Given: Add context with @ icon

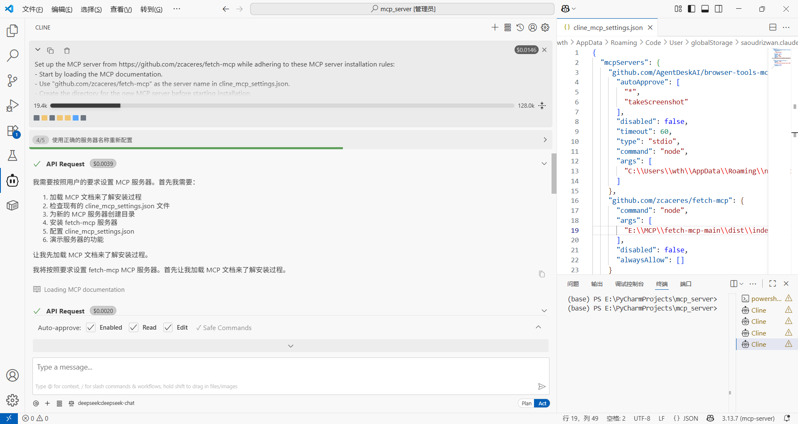Looking at the screenshot, I should click(x=36, y=403).
